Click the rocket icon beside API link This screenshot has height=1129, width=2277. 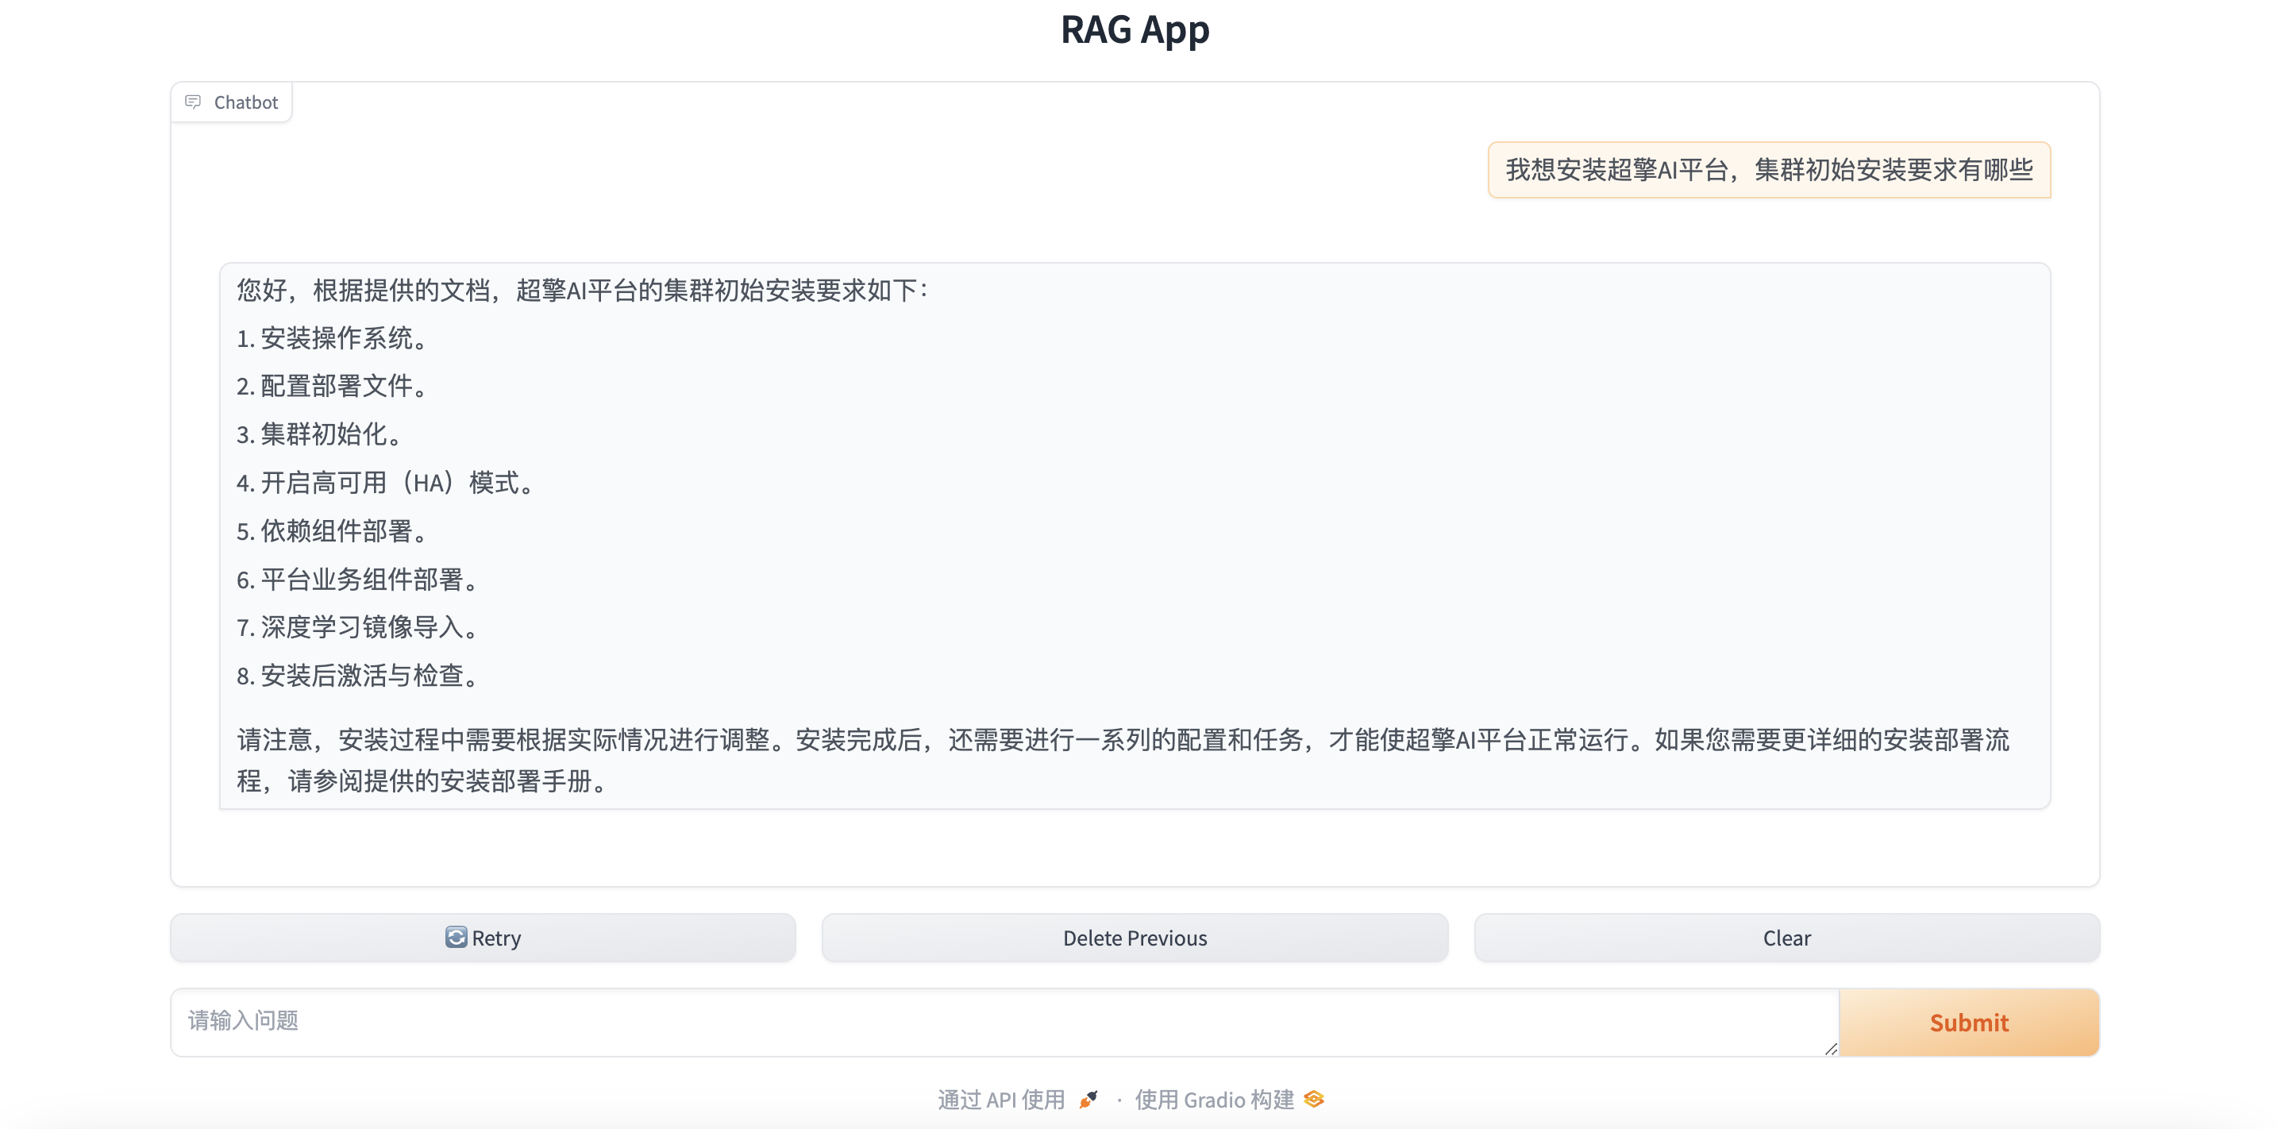[x=1088, y=1099]
